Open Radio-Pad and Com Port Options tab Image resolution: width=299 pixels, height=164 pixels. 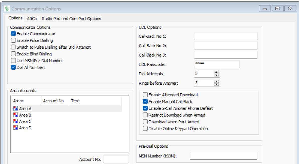point(71,19)
